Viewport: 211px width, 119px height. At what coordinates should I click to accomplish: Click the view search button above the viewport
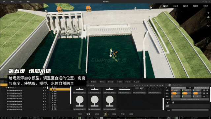coord(185,6)
